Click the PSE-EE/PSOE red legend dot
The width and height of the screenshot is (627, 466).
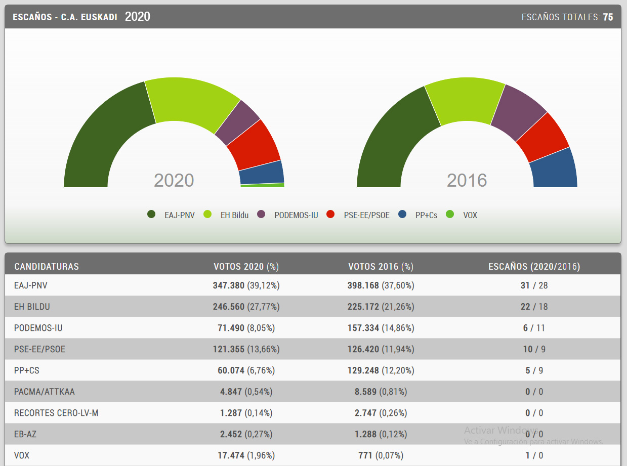pos(331,215)
